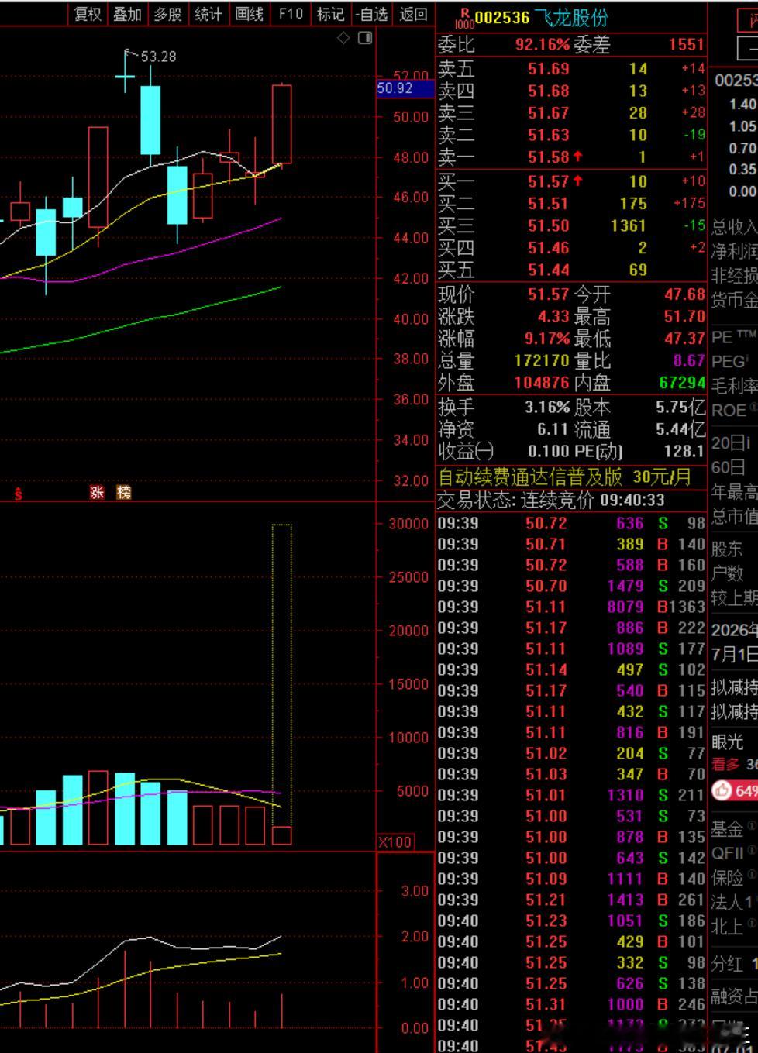Click the 涨 marker under the K-line chart
This screenshot has height=1053, width=758.
click(x=97, y=492)
